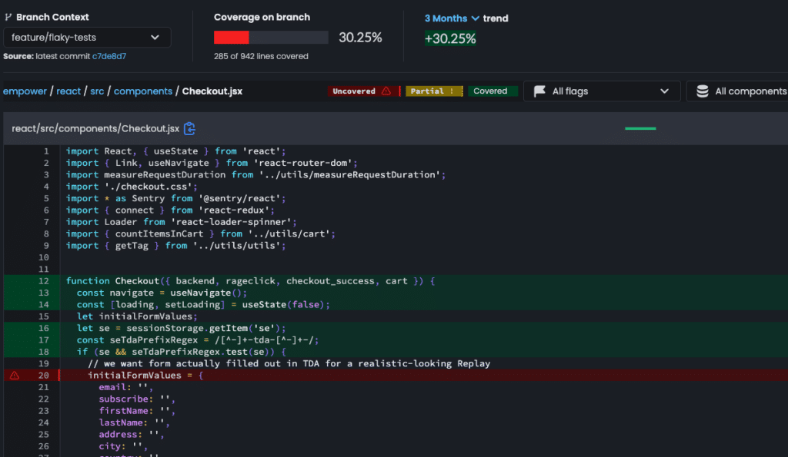
Task: Click the stacked-layers icon in All components filter
Action: (x=701, y=91)
